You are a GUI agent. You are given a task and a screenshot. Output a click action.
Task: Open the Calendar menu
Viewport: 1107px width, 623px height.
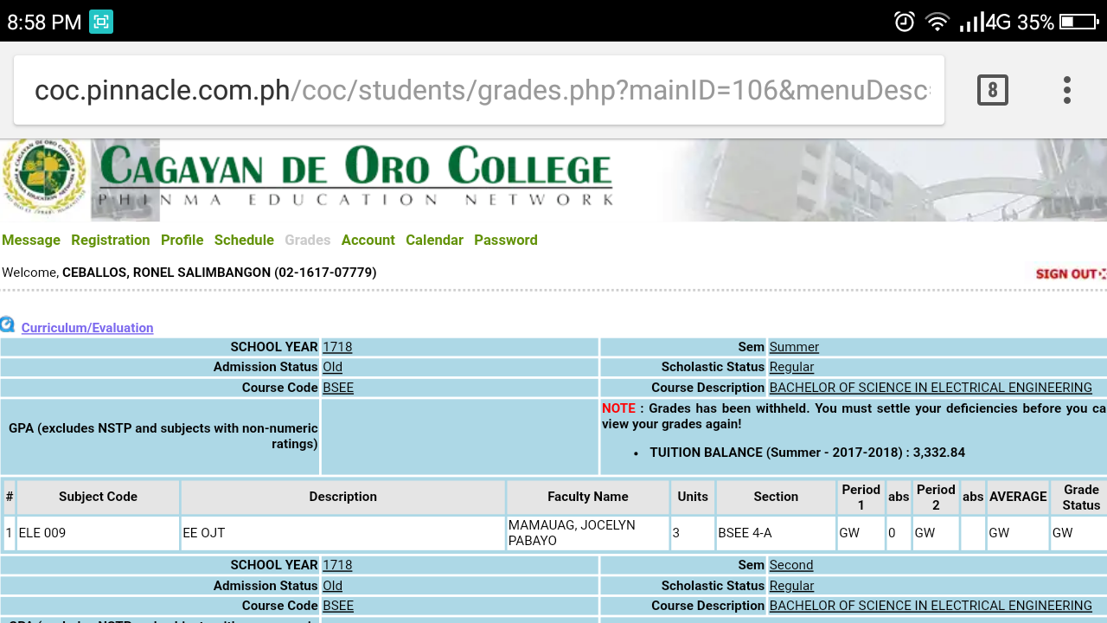(434, 240)
